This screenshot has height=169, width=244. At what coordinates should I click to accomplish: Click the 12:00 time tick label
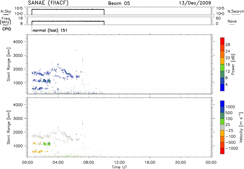point(119,163)
